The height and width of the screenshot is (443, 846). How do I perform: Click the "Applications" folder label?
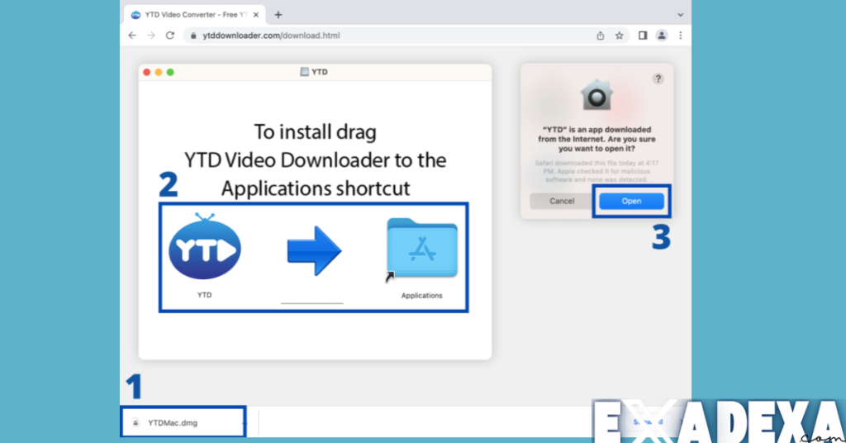tap(421, 296)
